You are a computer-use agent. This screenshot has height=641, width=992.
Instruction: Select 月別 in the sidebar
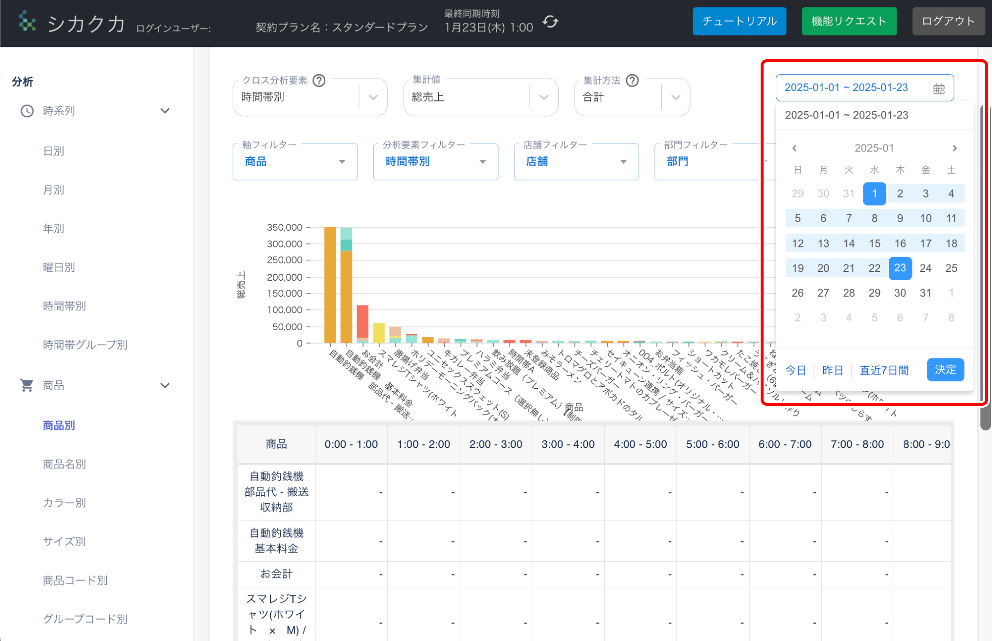point(54,190)
